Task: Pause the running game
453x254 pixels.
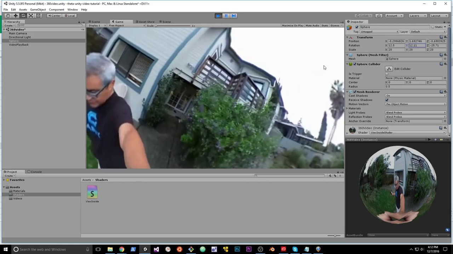Action: [x=226, y=16]
